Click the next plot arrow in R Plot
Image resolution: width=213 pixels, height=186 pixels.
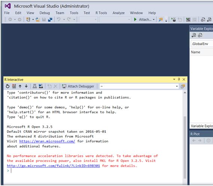(x=199, y=141)
